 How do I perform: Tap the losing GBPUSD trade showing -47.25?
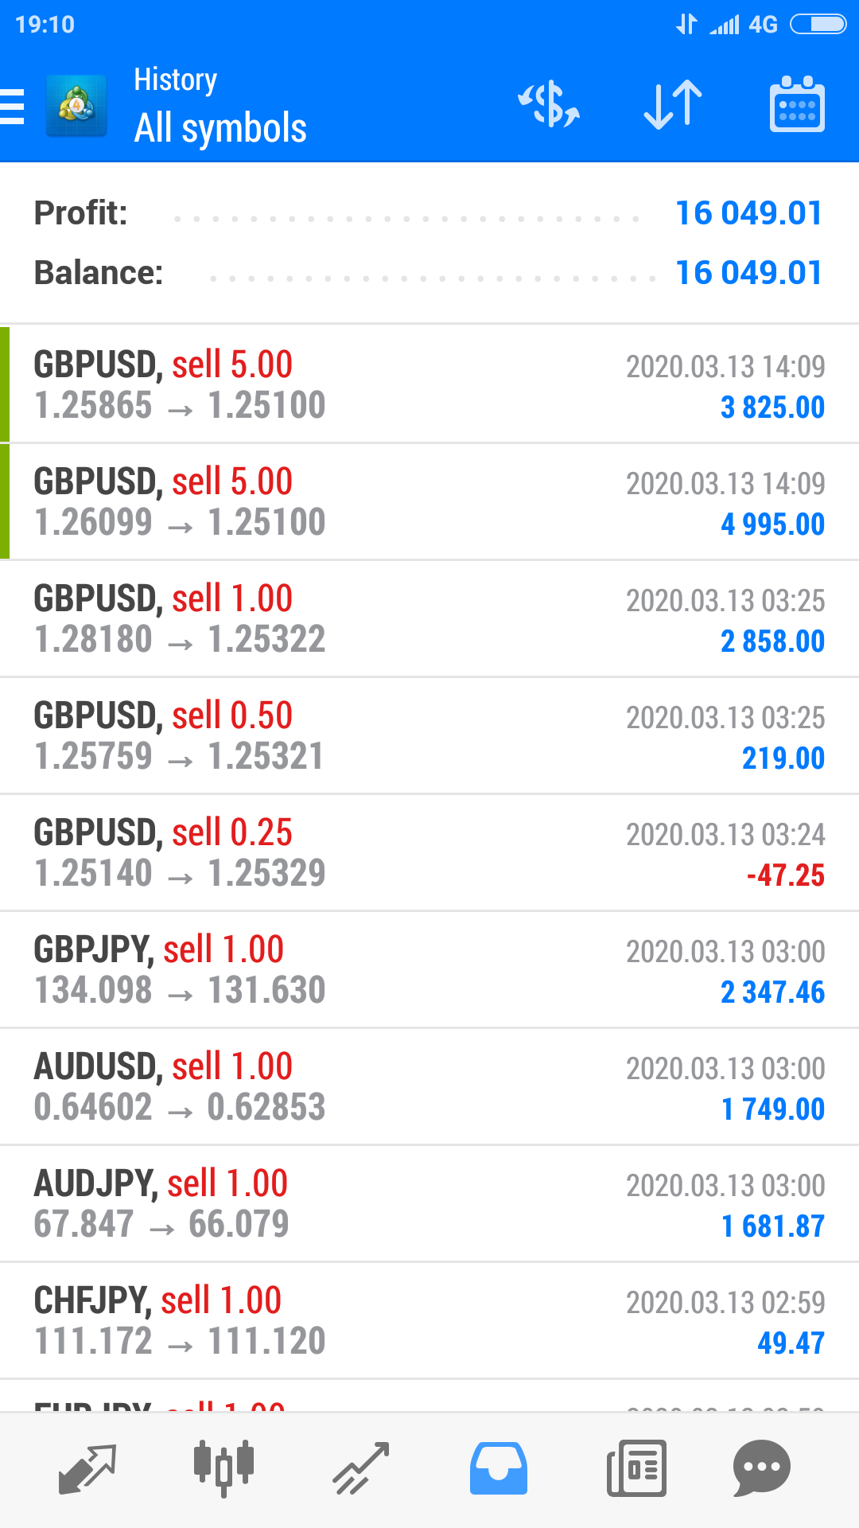[429, 853]
